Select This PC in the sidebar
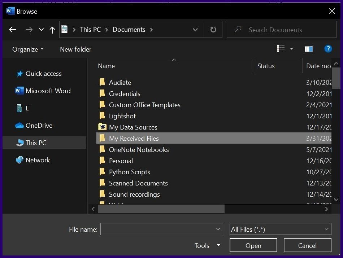This screenshot has height=258, width=343. (x=44, y=143)
